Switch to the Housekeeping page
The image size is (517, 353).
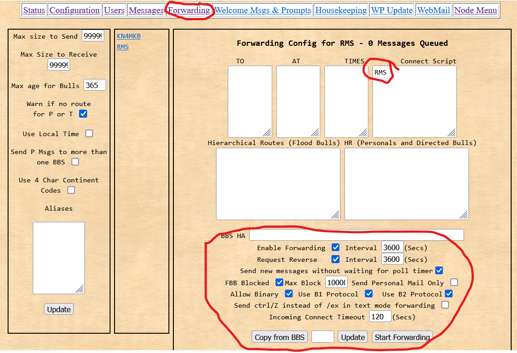341,10
